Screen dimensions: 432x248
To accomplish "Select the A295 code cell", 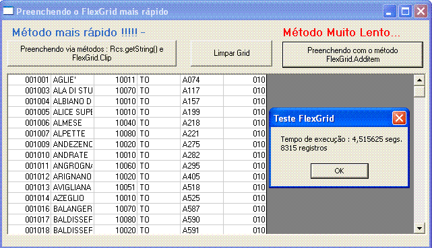I will 202,166.
